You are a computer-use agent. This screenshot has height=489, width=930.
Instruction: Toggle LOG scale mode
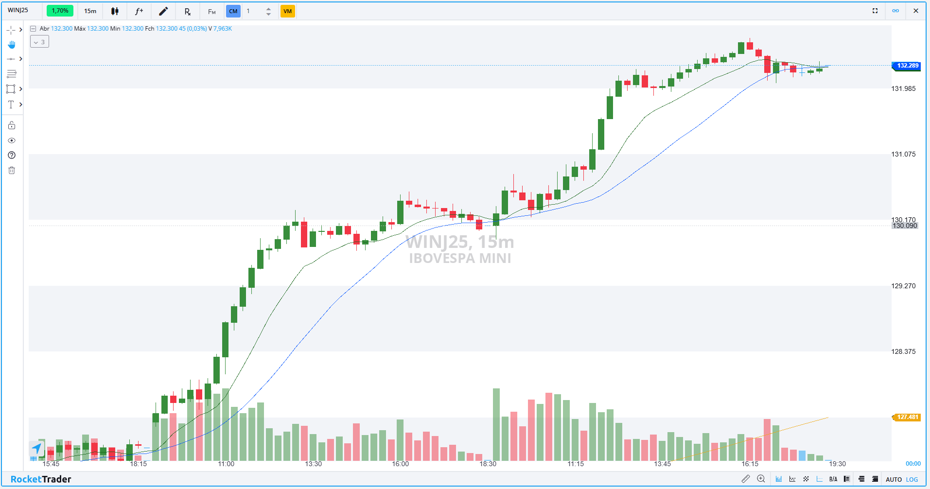point(912,479)
